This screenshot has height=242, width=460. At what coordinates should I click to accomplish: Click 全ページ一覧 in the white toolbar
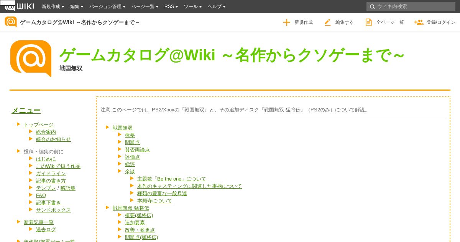tap(390, 22)
